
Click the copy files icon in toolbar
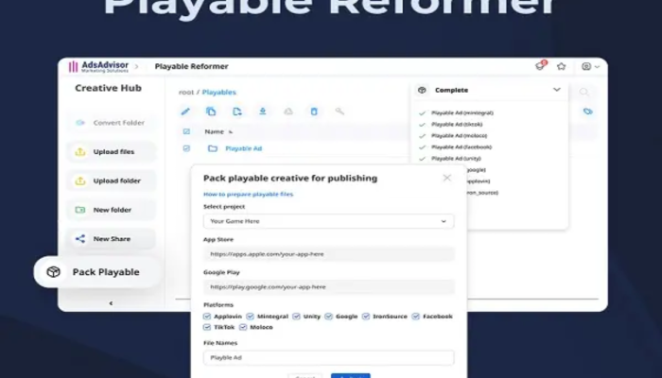211,112
